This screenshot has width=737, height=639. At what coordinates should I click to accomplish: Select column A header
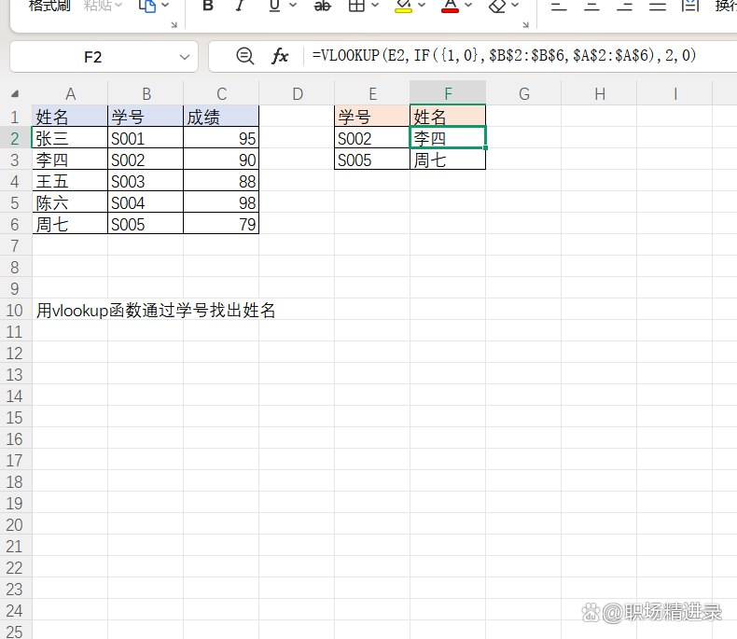70,93
